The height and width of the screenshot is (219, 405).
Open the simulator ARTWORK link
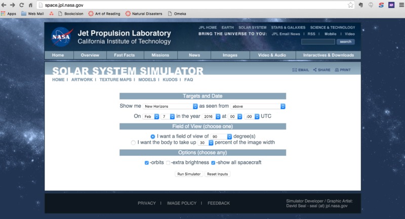click(x=82, y=80)
